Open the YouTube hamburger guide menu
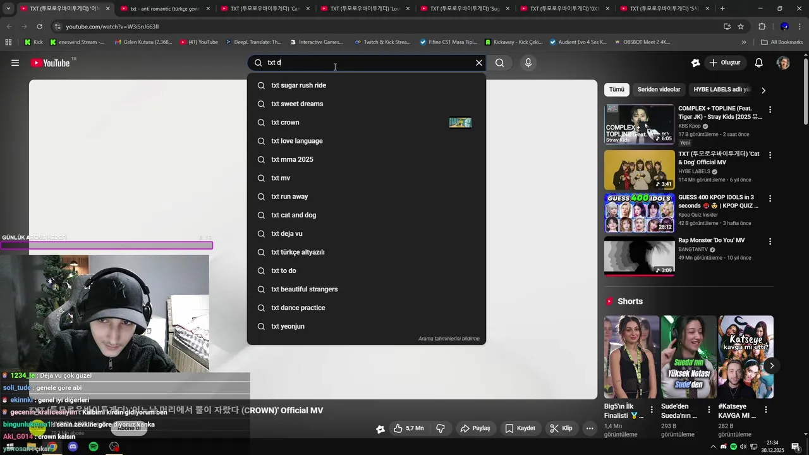 pyautogui.click(x=15, y=63)
